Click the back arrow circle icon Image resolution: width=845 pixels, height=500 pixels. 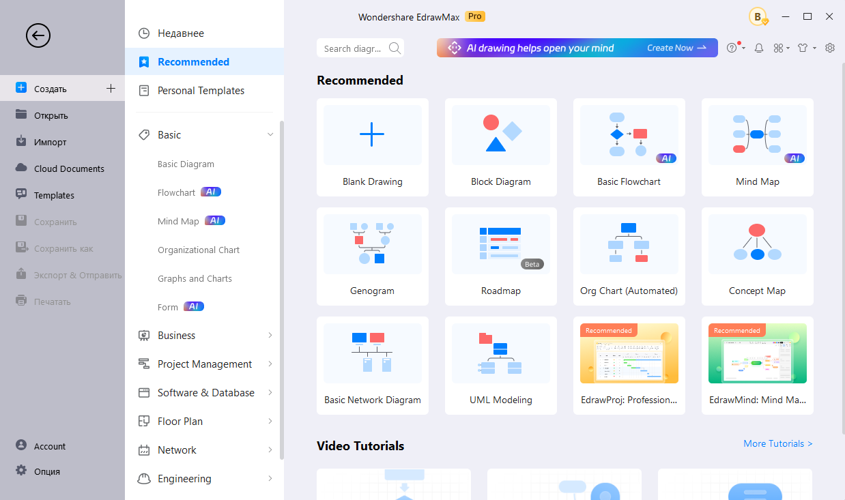[38, 35]
